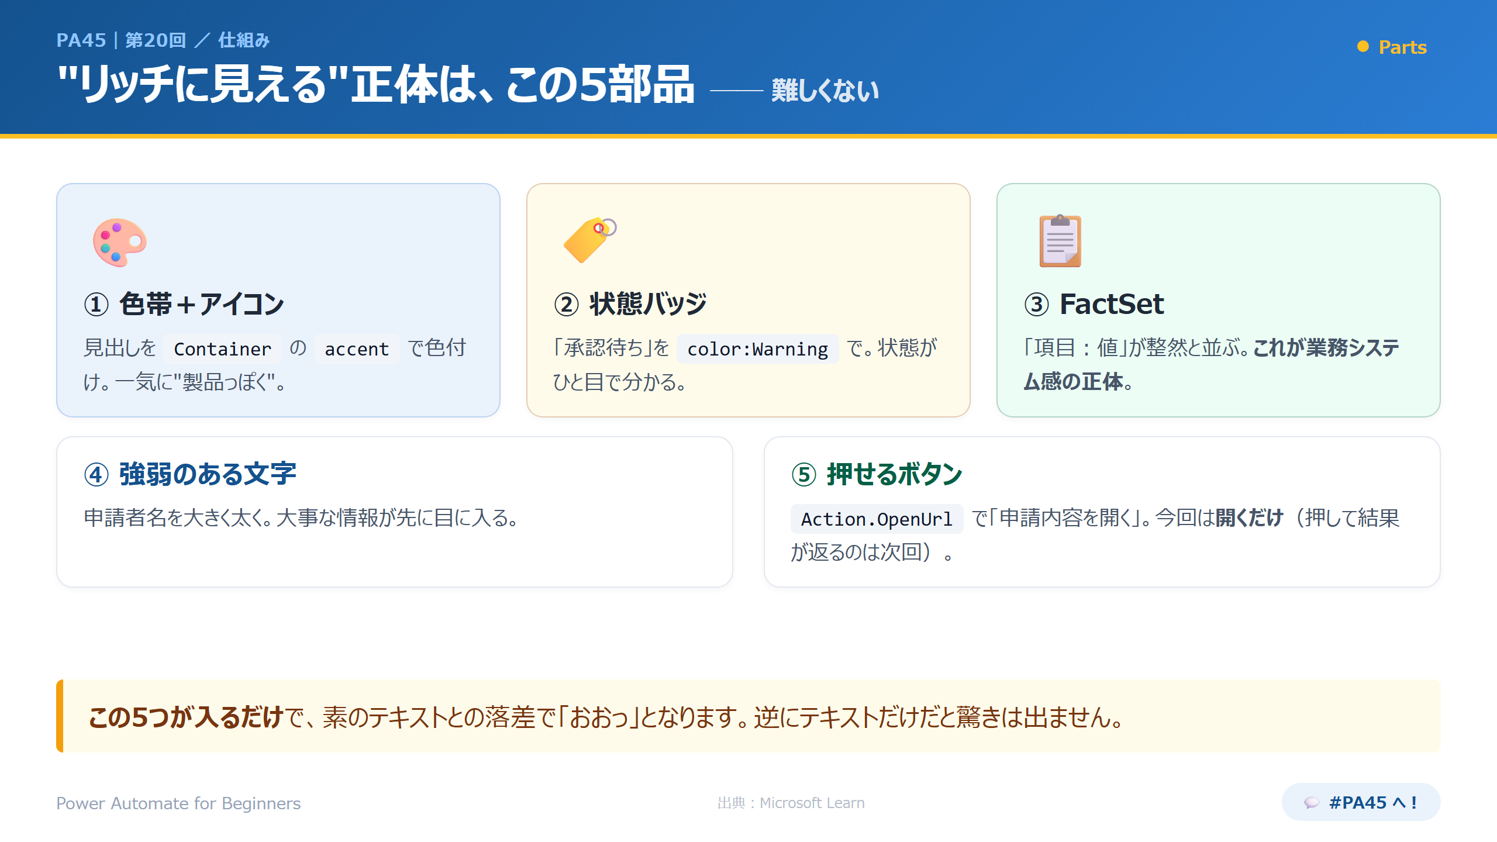The width and height of the screenshot is (1497, 842).
Task: Click the clipboard icon above FactSet
Action: tap(1060, 241)
